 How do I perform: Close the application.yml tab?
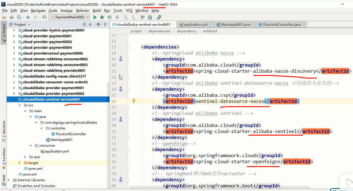coord(210,25)
